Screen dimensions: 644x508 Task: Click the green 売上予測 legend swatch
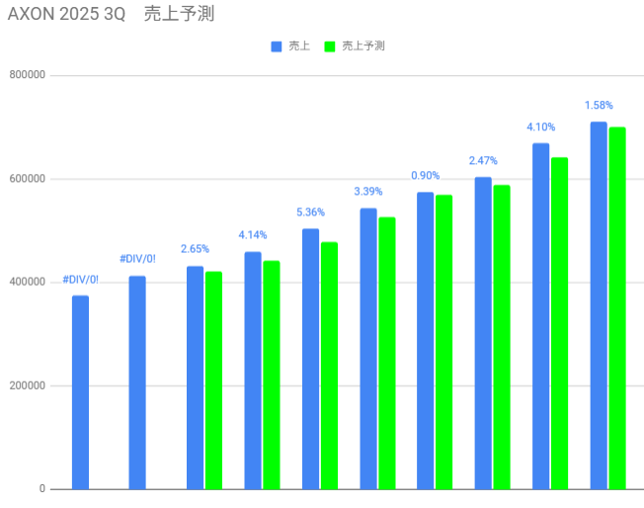[x=330, y=46]
